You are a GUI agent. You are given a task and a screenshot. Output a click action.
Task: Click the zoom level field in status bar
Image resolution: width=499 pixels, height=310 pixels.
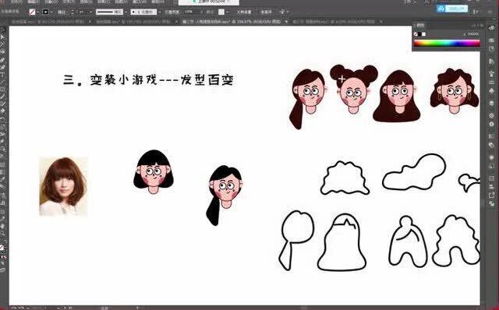(19, 308)
